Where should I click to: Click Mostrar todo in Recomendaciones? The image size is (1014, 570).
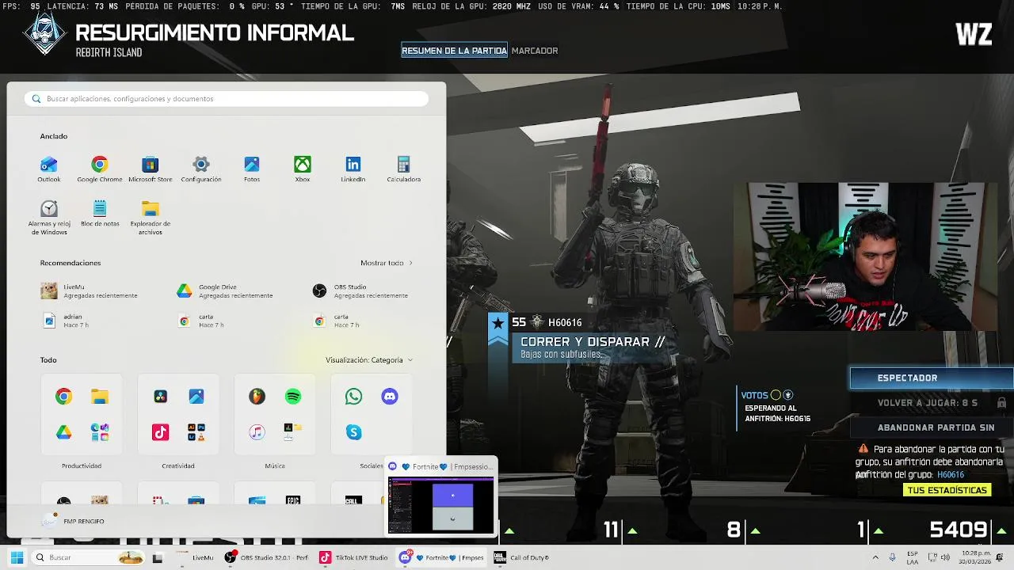387,263
